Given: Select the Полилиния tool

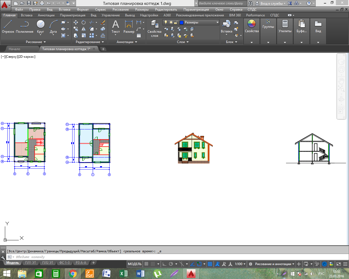Looking at the screenshot, I should click(x=25, y=26).
